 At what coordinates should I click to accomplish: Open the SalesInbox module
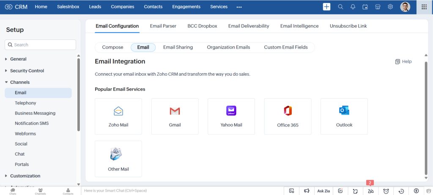[68, 7]
